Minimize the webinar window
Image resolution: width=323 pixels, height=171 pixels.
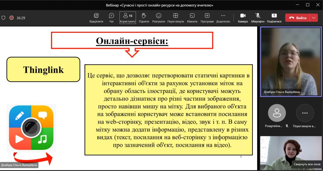coord(297,5)
